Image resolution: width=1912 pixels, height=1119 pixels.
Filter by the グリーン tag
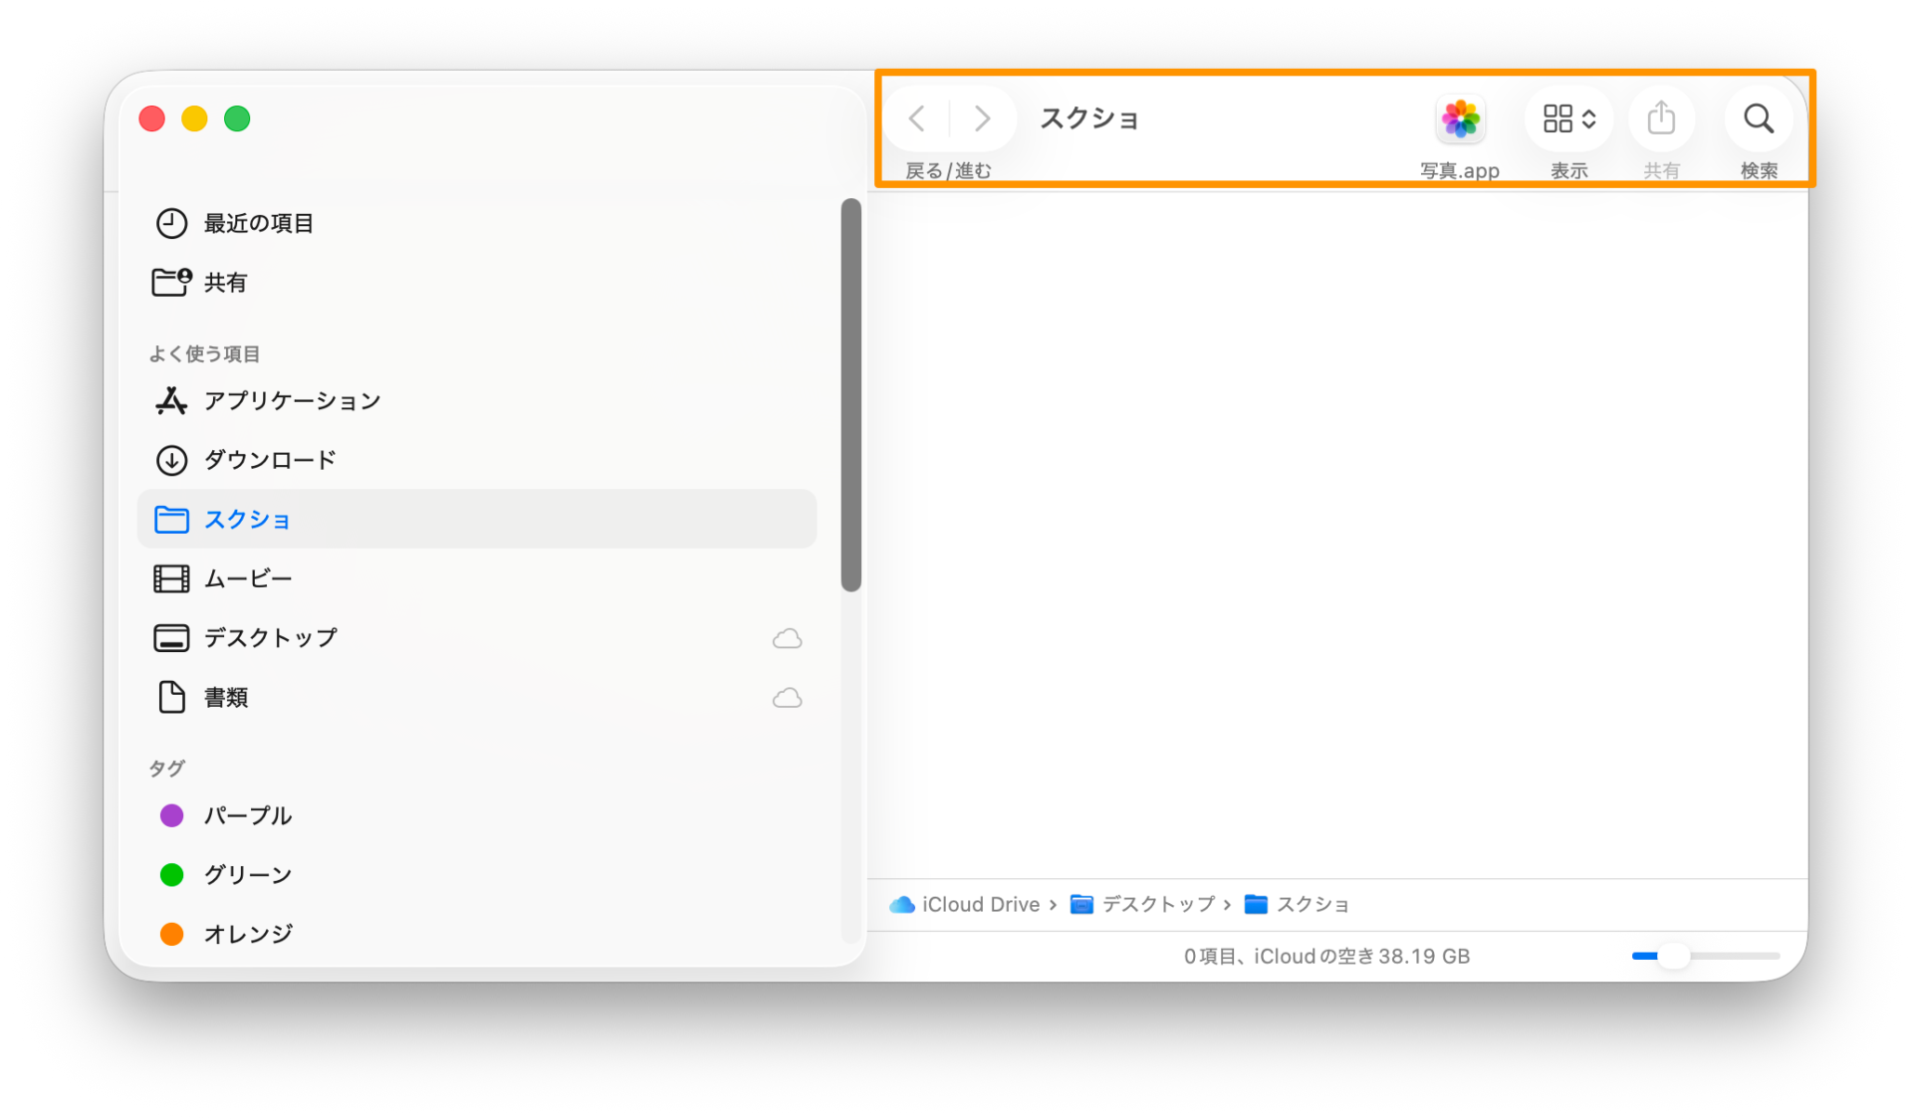point(247,874)
